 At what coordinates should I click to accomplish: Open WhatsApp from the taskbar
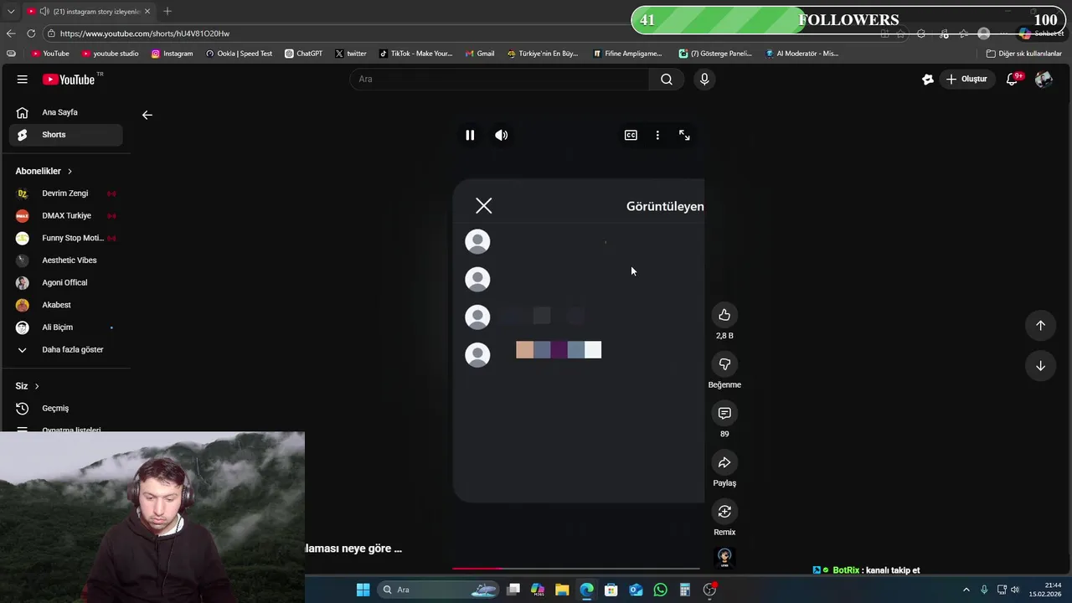tap(660, 590)
